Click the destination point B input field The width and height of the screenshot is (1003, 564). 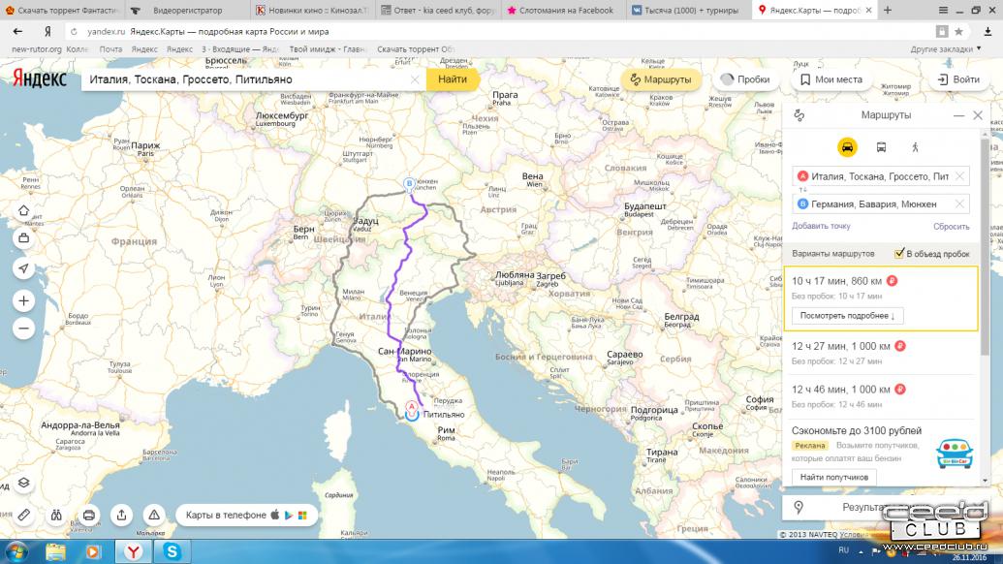[x=881, y=204]
